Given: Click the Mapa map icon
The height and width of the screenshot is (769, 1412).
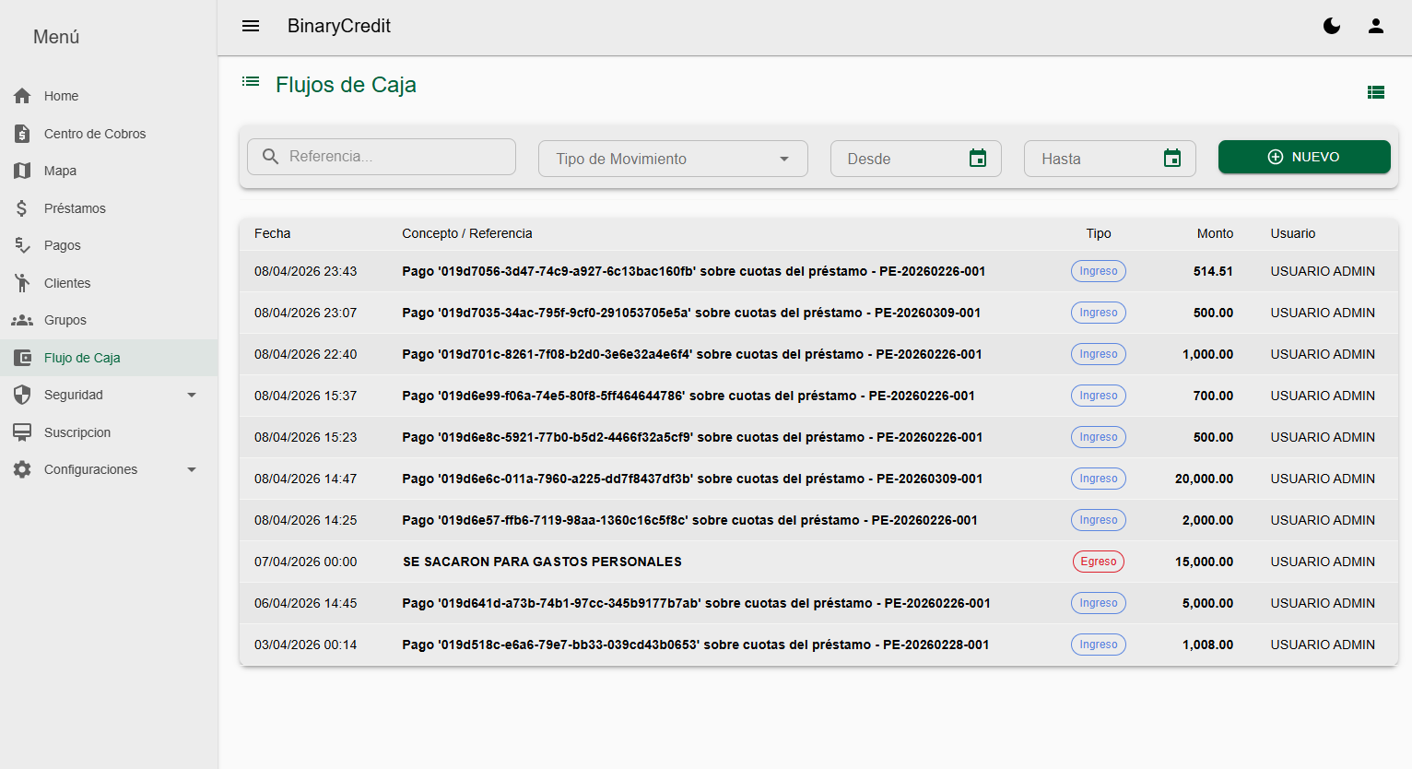Looking at the screenshot, I should 22,171.
